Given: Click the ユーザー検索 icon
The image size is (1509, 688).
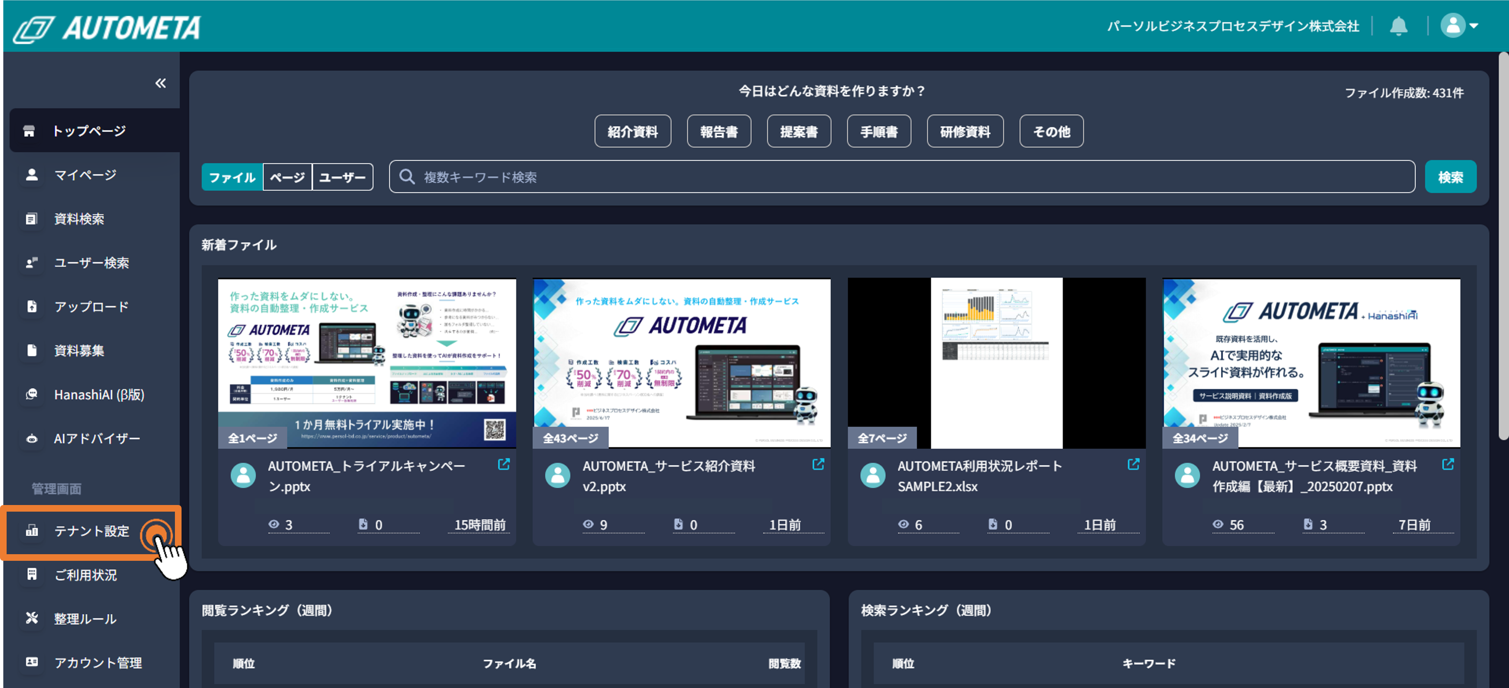Looking at the screenshot, I should pyautogui.click(x=32, y=262).
